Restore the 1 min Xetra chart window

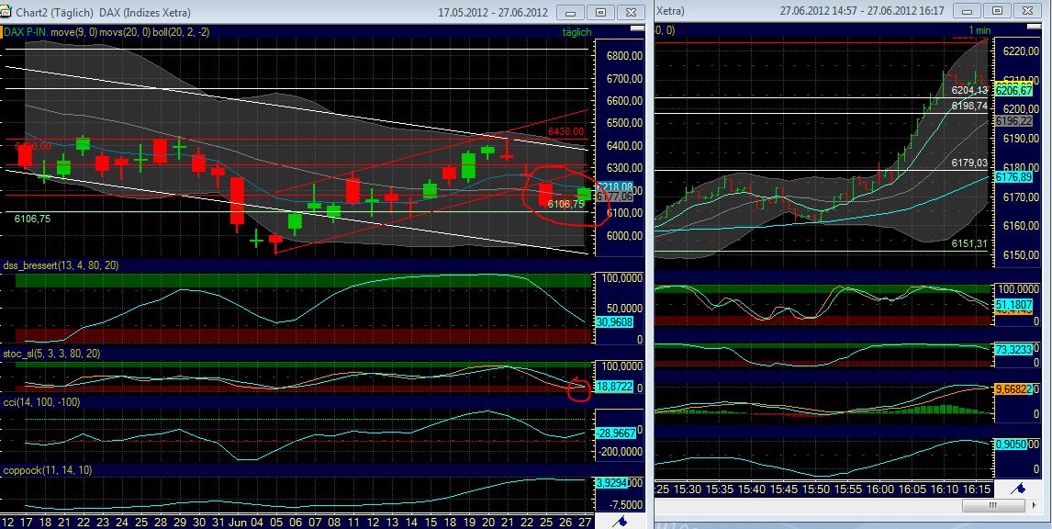pyautogui.click(x=998, y=11)
